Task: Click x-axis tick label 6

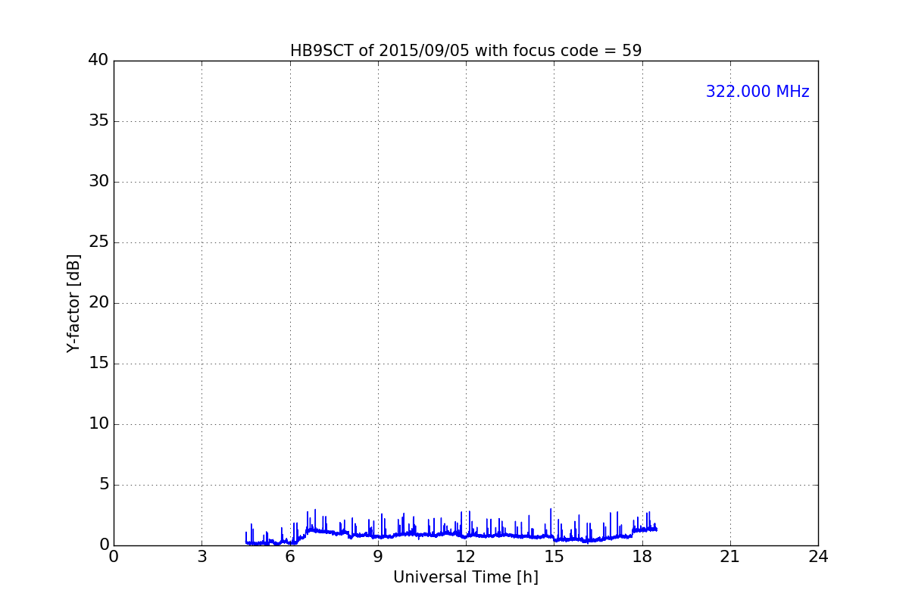Action: (290, 557)
